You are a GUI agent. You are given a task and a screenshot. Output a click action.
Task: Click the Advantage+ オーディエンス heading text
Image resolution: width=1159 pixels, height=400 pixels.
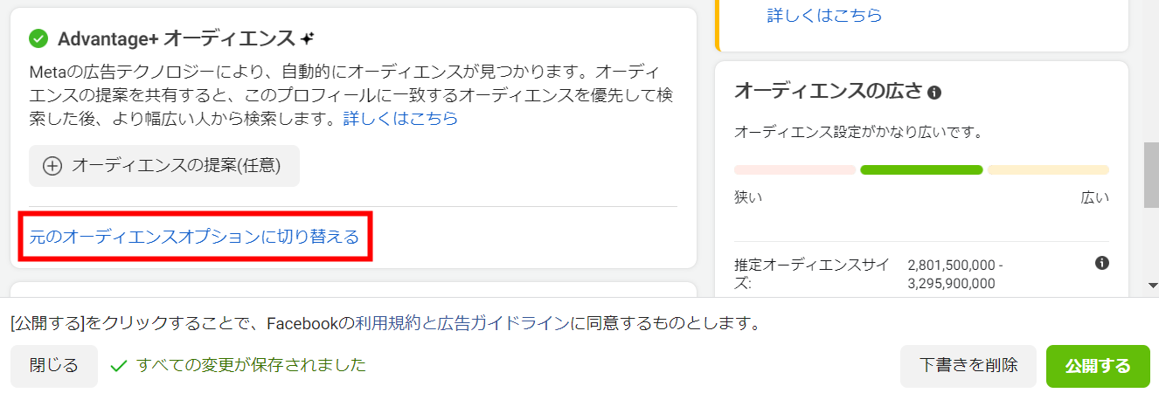click(x=176, y=38)
